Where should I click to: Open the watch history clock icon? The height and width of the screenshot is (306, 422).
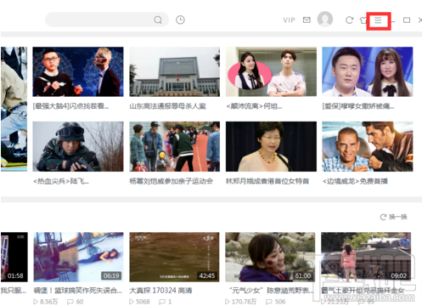tap(180, 20)
